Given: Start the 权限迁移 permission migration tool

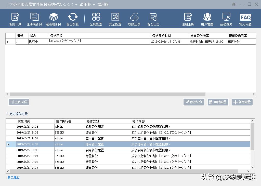Looking at the screenshot, I should point(134,18).
